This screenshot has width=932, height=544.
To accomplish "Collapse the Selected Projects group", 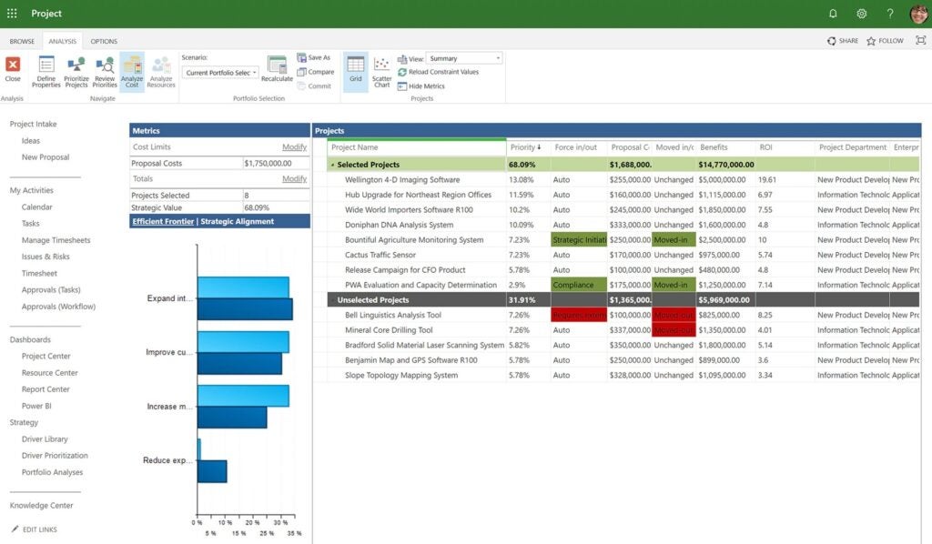I will pyautogui.click(x=333, y=165).
